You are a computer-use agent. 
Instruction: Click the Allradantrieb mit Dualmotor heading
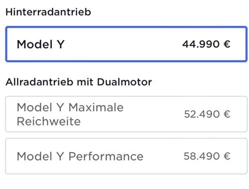point(79,82)
